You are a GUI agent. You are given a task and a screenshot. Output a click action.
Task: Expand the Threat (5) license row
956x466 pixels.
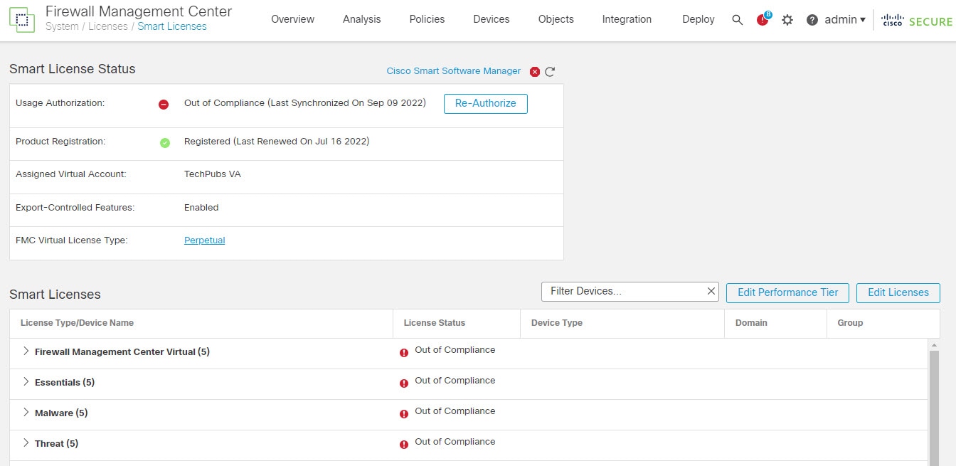[x=26, y=443]
